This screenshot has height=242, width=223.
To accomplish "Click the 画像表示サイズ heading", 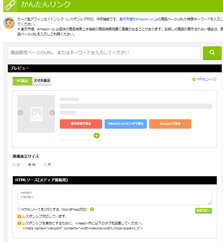I will [x=26, y=157].
